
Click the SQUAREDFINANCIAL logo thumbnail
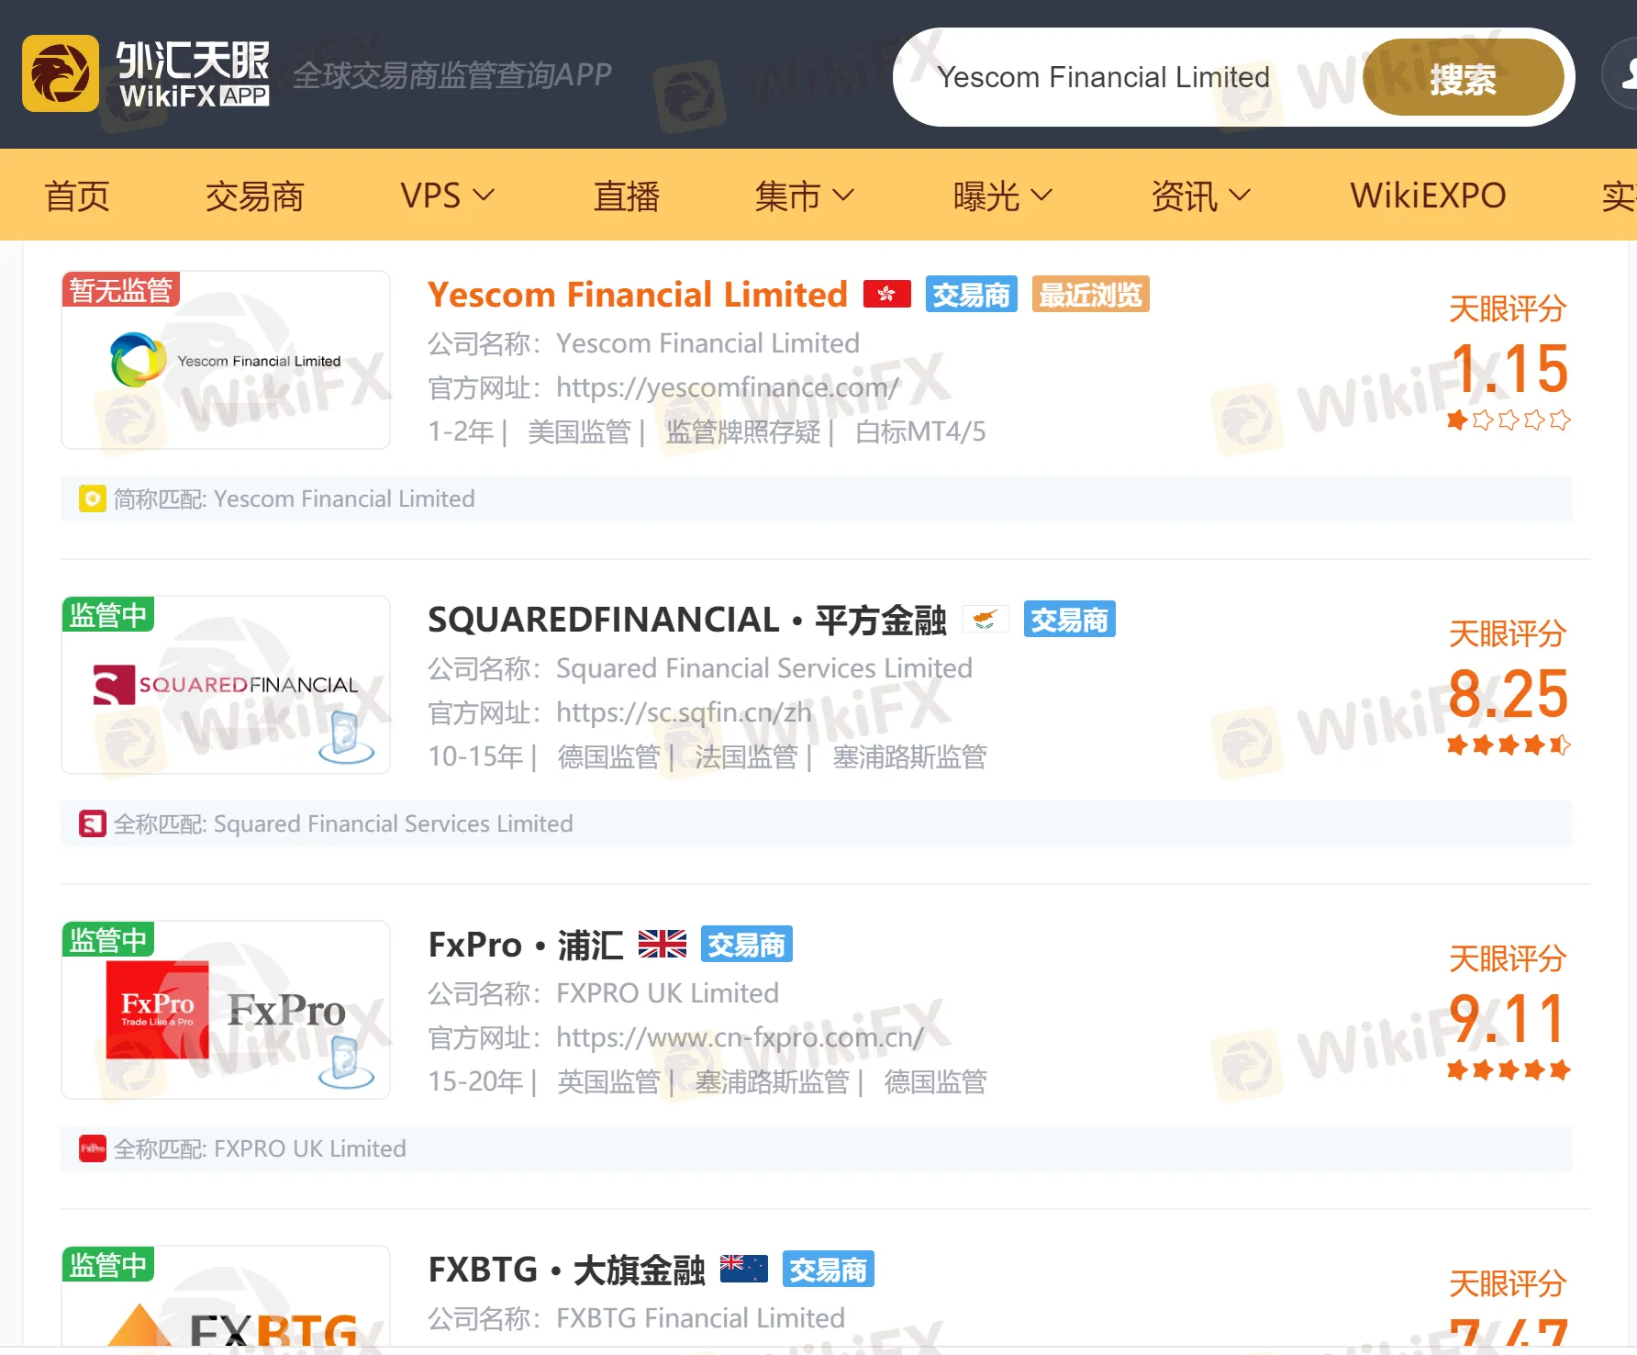[x=226, y=685]
